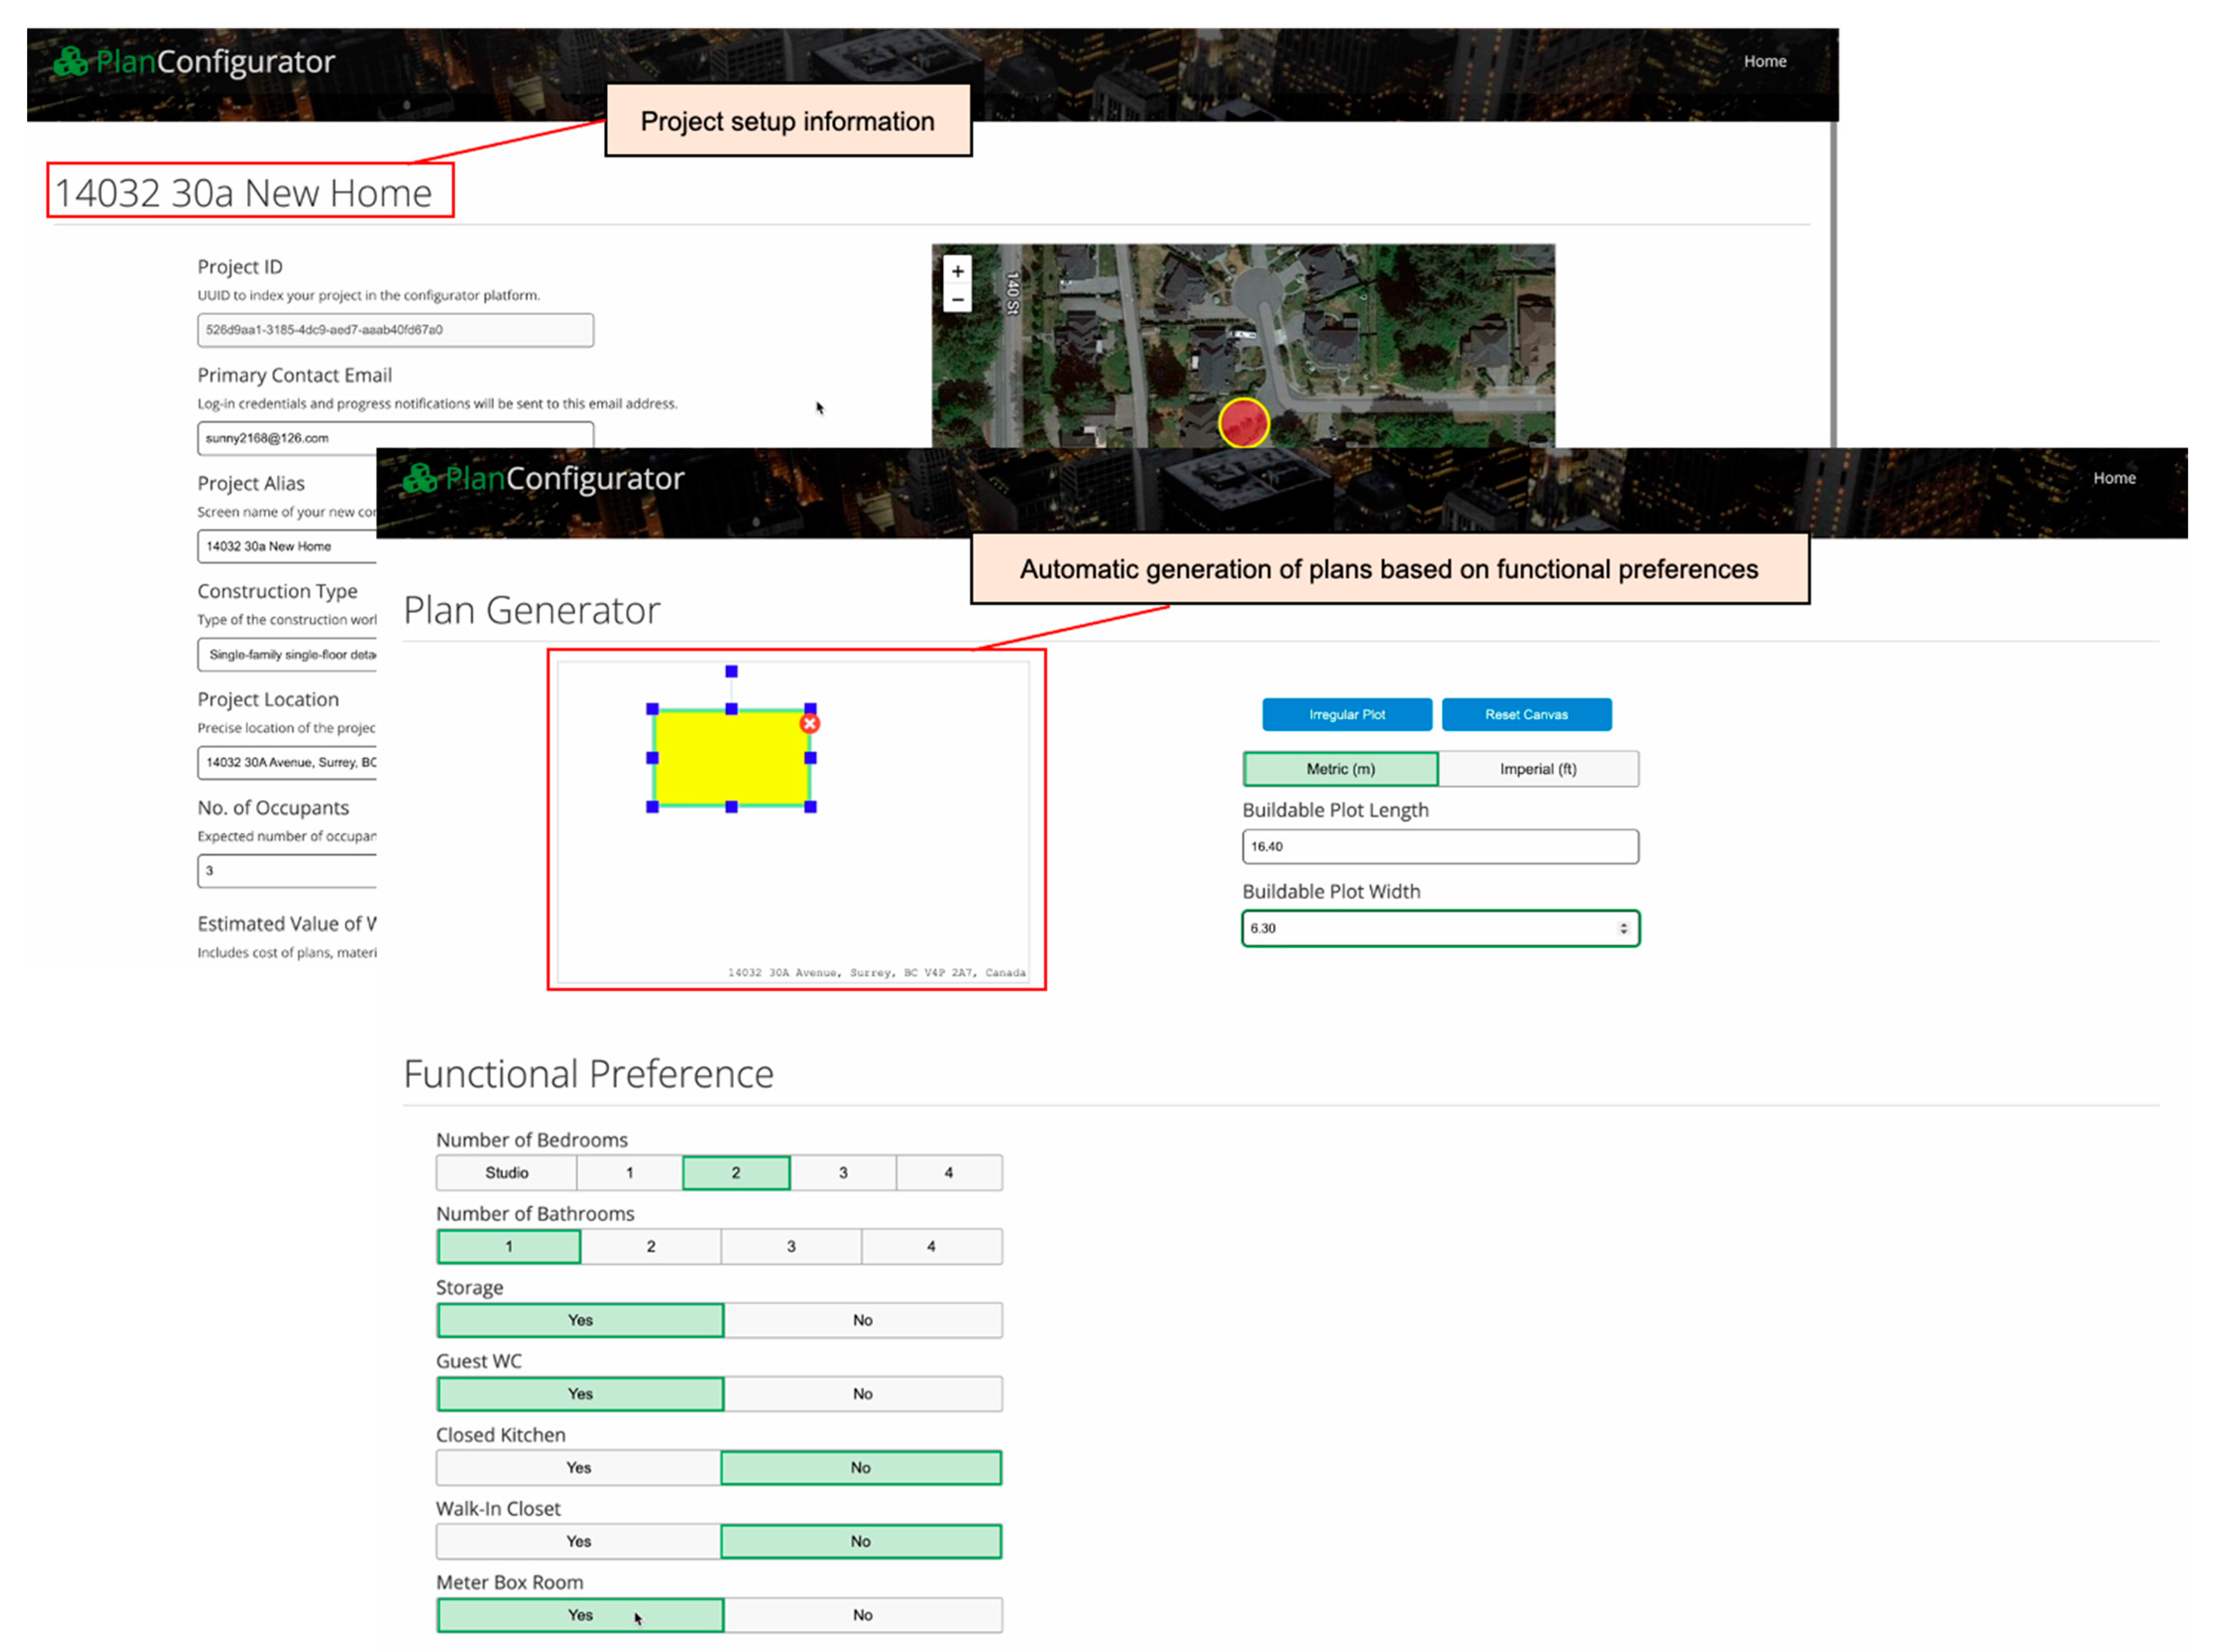
Task: Click the PlanConfigurator logo in top project header
Action: [x=194, y=62]
